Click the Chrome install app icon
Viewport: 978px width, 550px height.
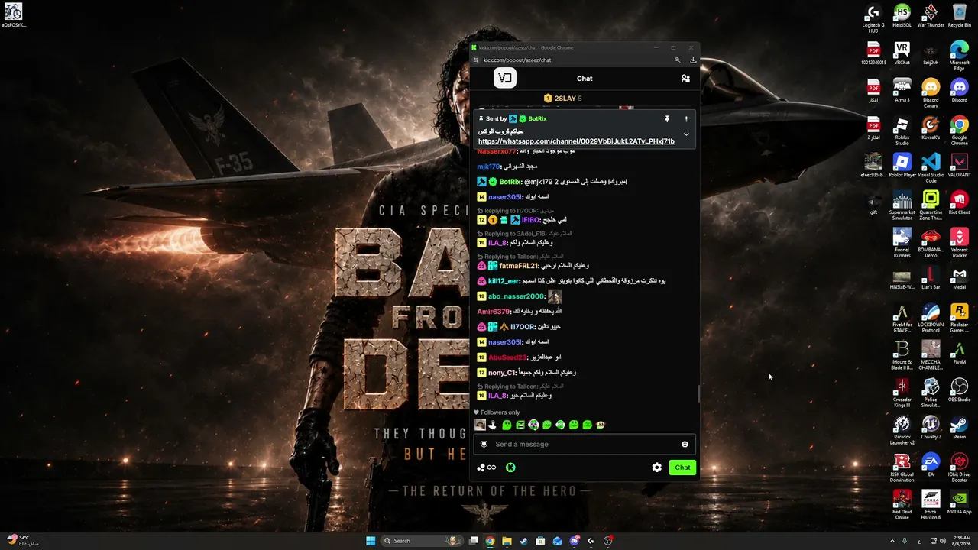(693, 60)
